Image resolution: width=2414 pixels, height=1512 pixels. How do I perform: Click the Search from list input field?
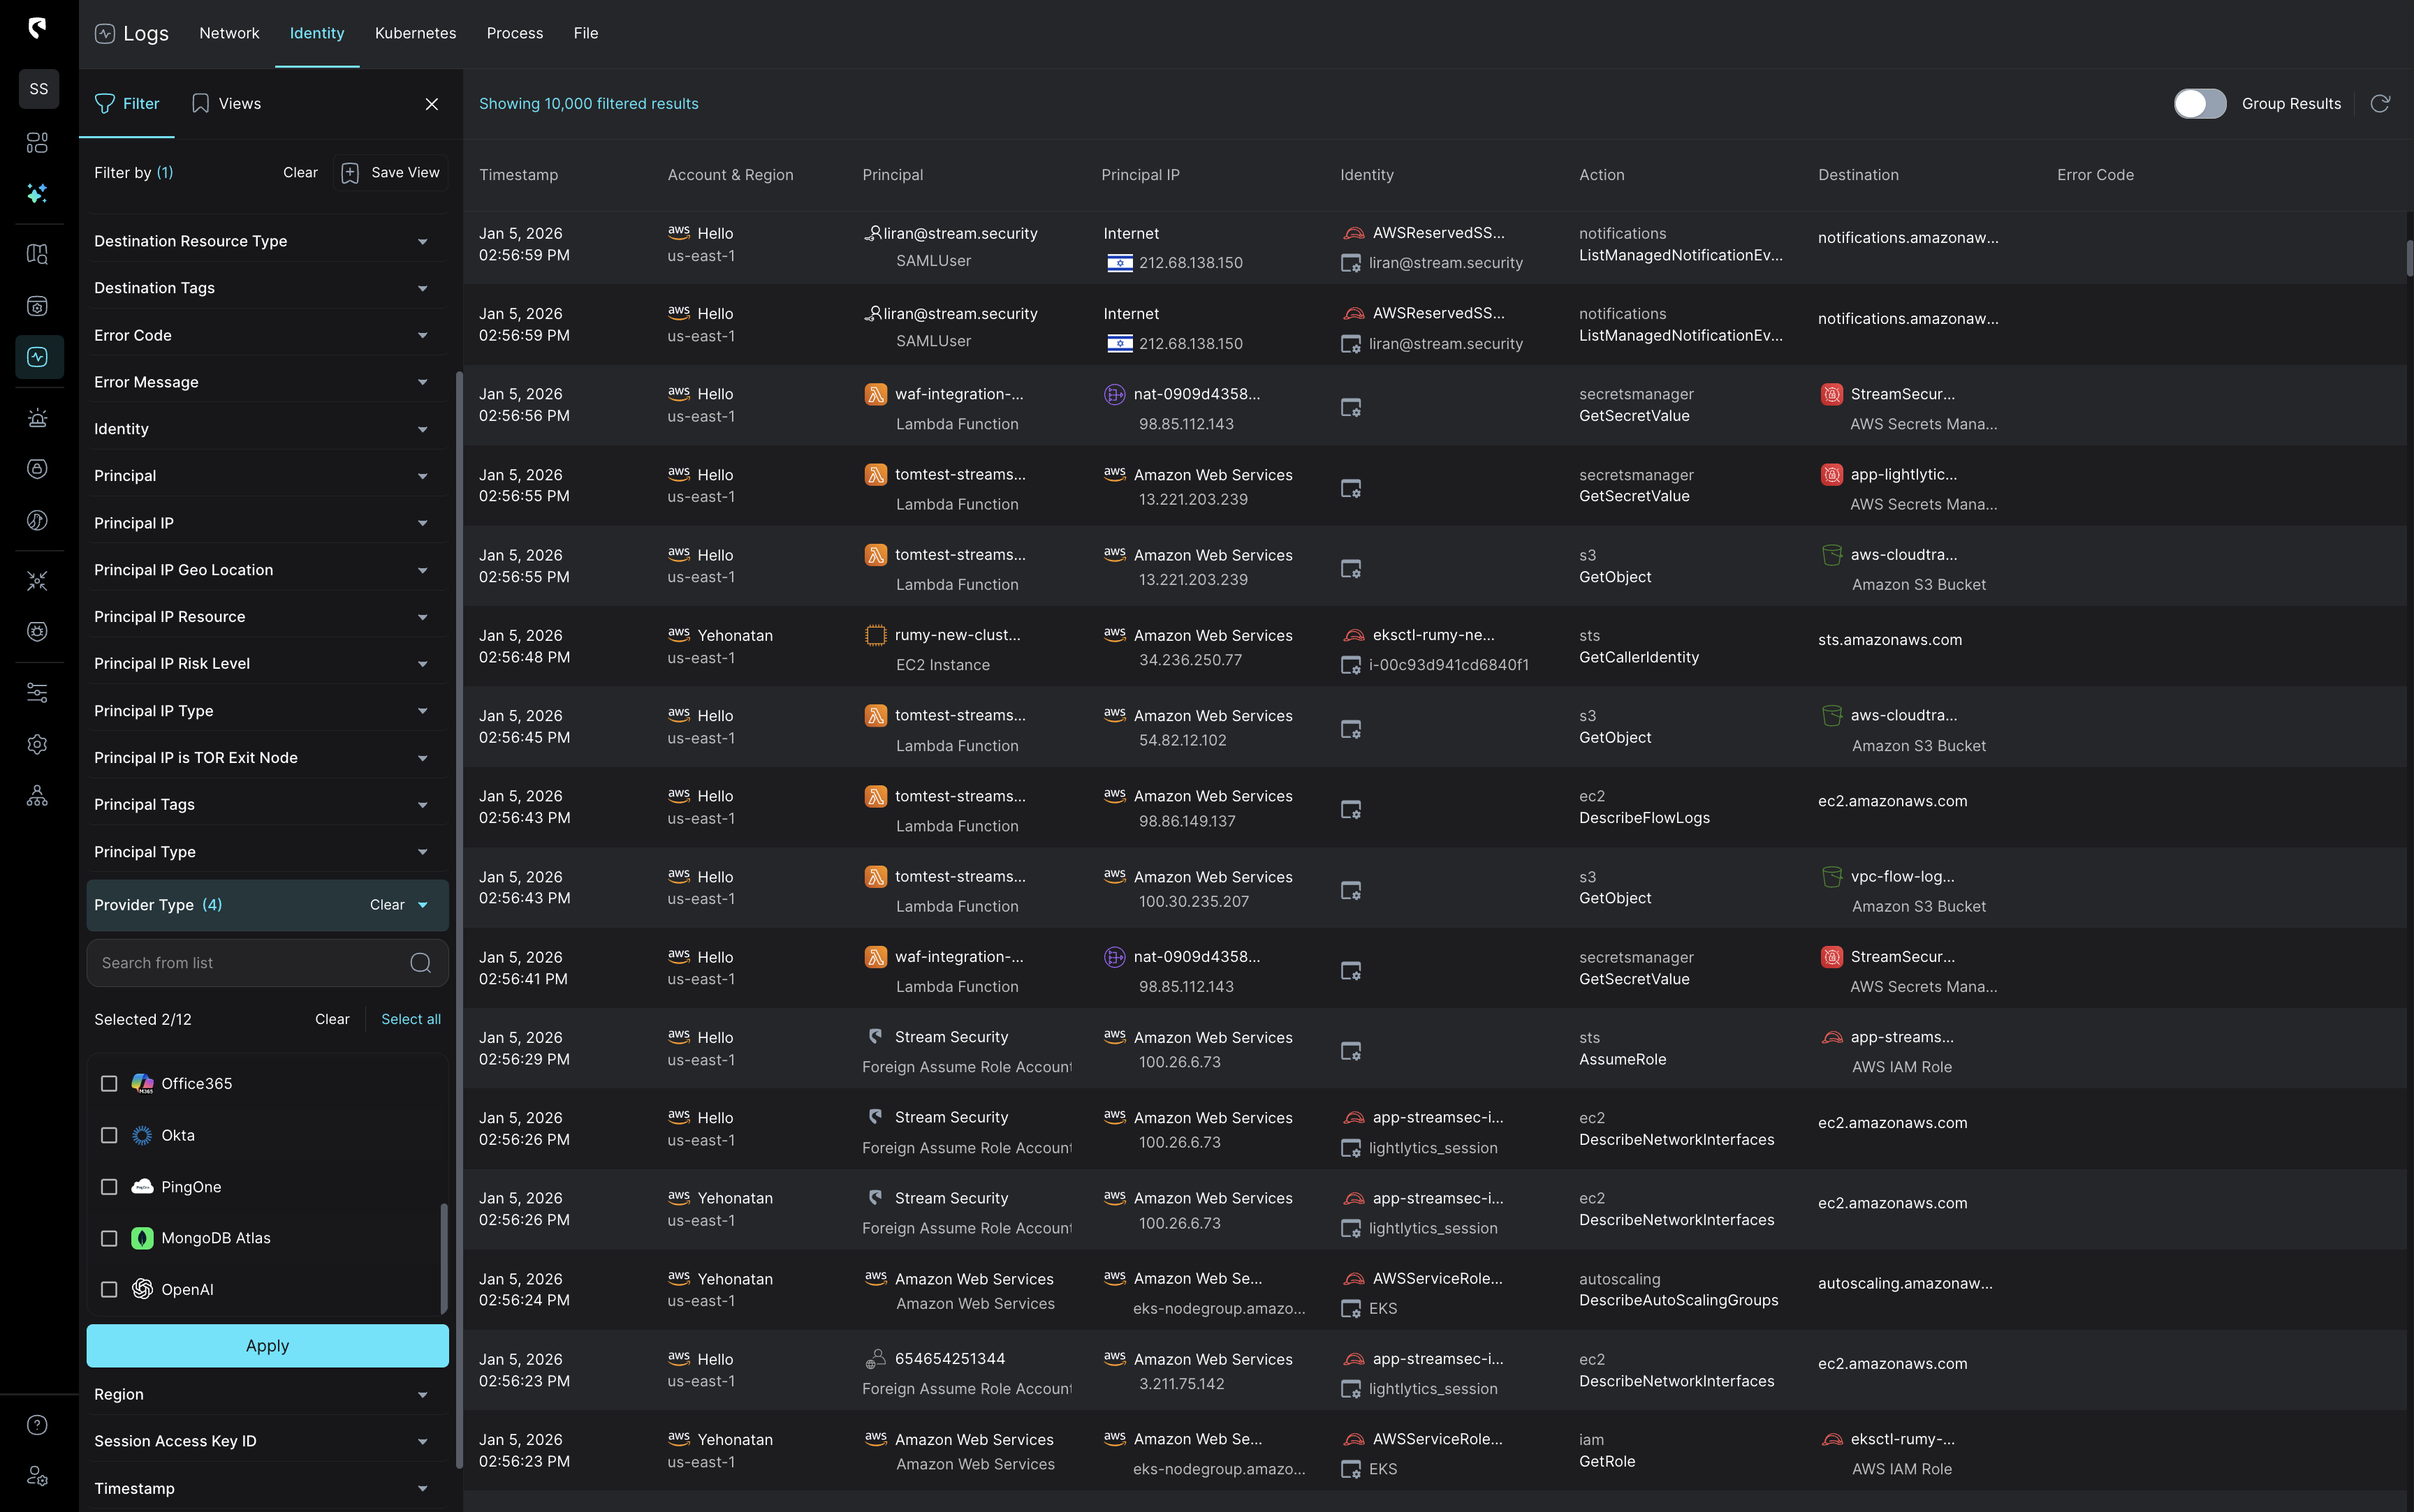click(x=250, y=962)
